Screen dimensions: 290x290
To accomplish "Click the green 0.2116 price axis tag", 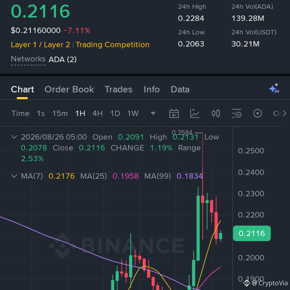I will [252, 233].
